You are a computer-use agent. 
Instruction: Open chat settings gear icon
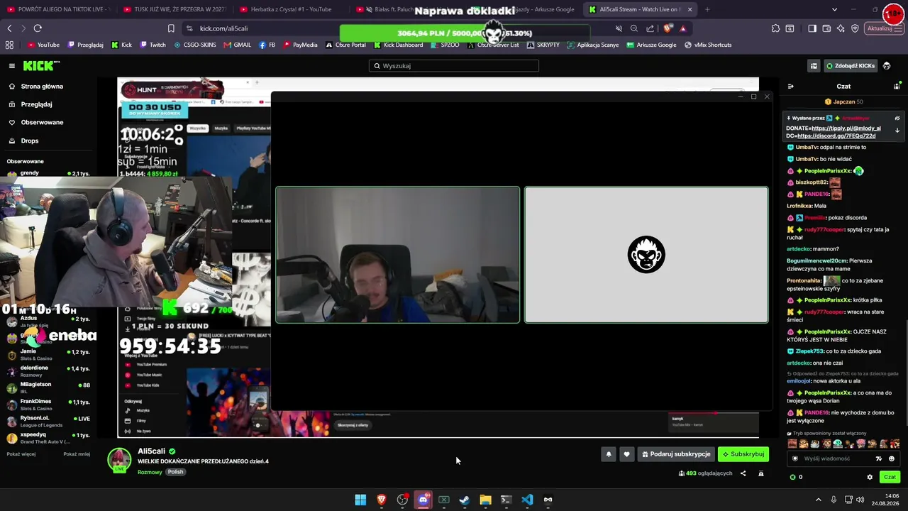[x=870, y=477]
